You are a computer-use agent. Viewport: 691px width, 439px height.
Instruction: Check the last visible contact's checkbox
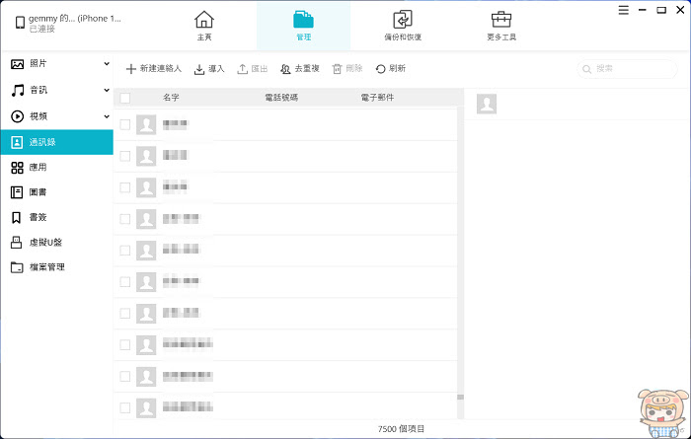point(125,407)
